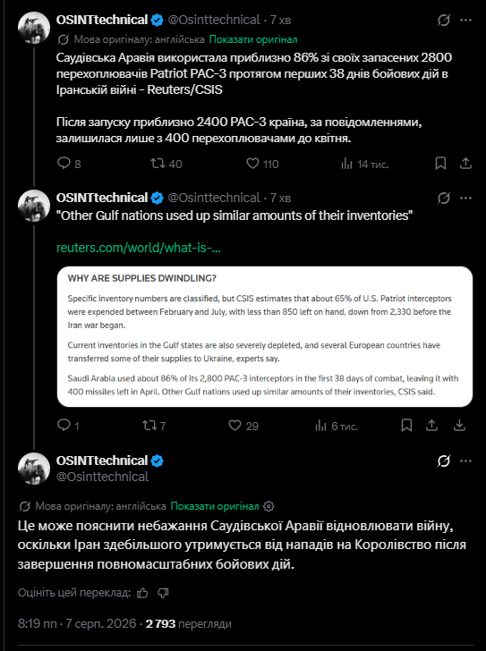The height and width of the screenshot is (651, 486).
Task: Share the first tweet
Action: click(x=465, y=164)
